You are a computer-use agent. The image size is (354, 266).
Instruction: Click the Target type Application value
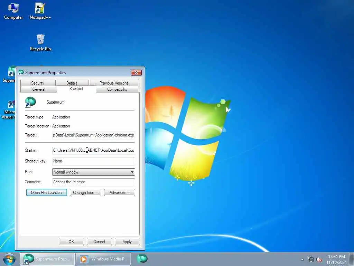(x=61, y=117)
